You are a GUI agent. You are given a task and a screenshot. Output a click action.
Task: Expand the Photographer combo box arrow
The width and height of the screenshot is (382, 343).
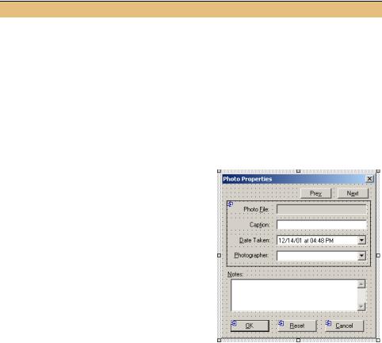coord(361,256)
